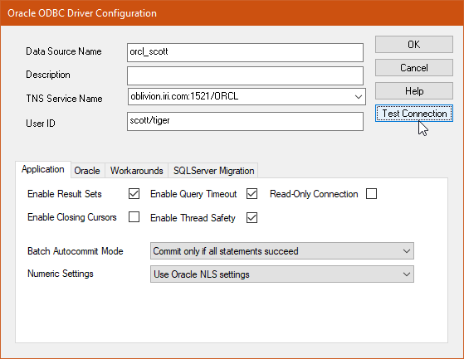The width and height of the screenshot is (464, 359).
Task: Select the Application tab
Action: tap(43, 170)
